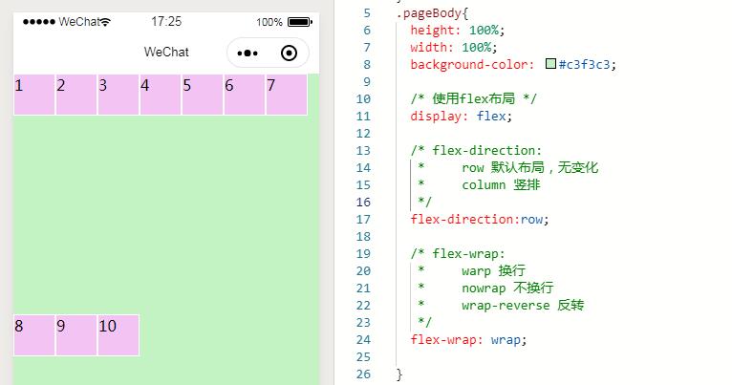The height and width of the screenshot is (385, 732).
Task: Select the flex item labeled 4
Action: click(161, 95)
